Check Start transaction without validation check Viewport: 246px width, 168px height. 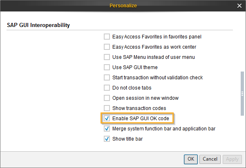[x=107, y=78]
